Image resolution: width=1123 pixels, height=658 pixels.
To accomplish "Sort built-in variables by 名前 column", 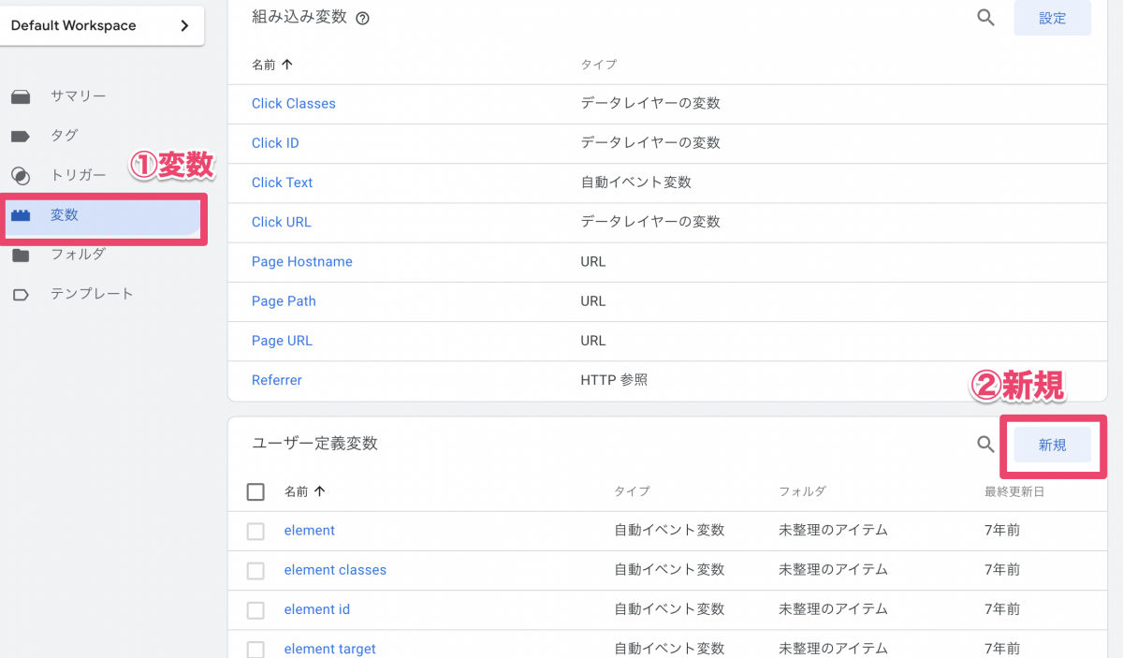I will [x=271, y=65].
